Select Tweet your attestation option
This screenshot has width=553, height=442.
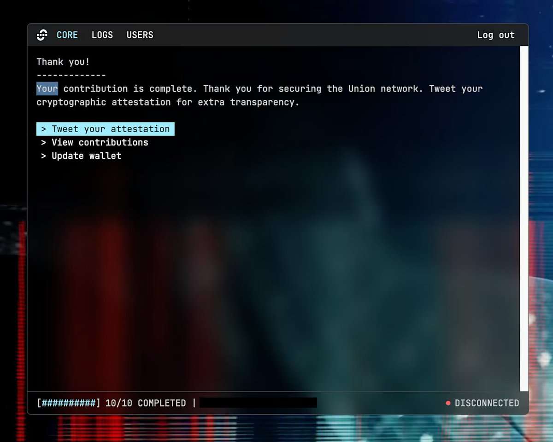point(106,129)
